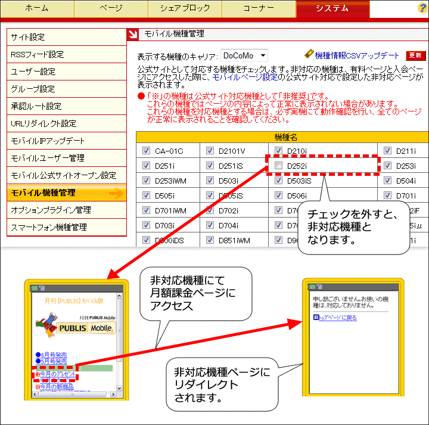Switch to the シェアブロック tab
This screenshot has width=429, height=425.
(x=185, y=8)
